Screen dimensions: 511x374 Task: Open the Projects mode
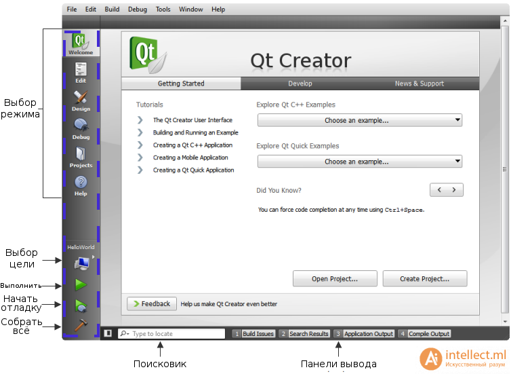click(81, 157)
